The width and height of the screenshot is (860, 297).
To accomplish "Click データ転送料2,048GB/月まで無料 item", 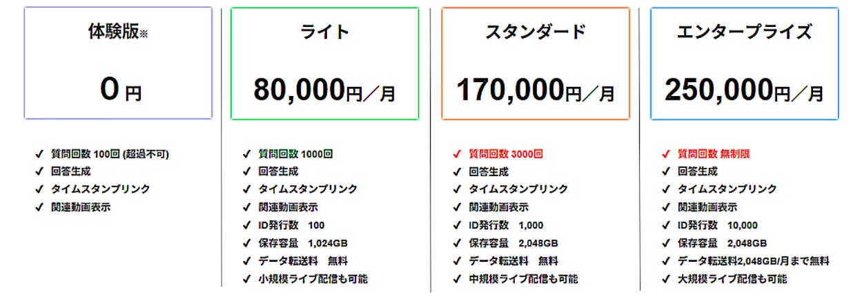I will 754,261.
